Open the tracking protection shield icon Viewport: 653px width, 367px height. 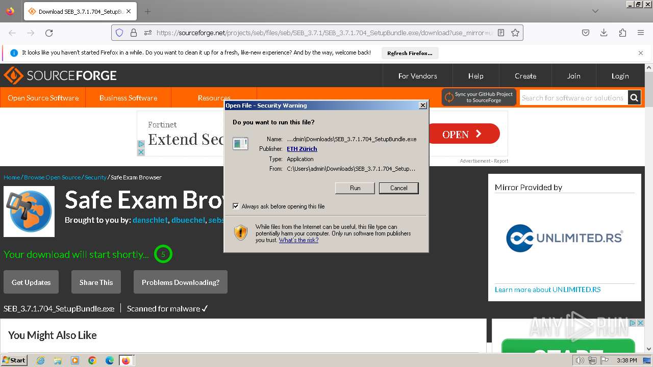click(119, 33)
